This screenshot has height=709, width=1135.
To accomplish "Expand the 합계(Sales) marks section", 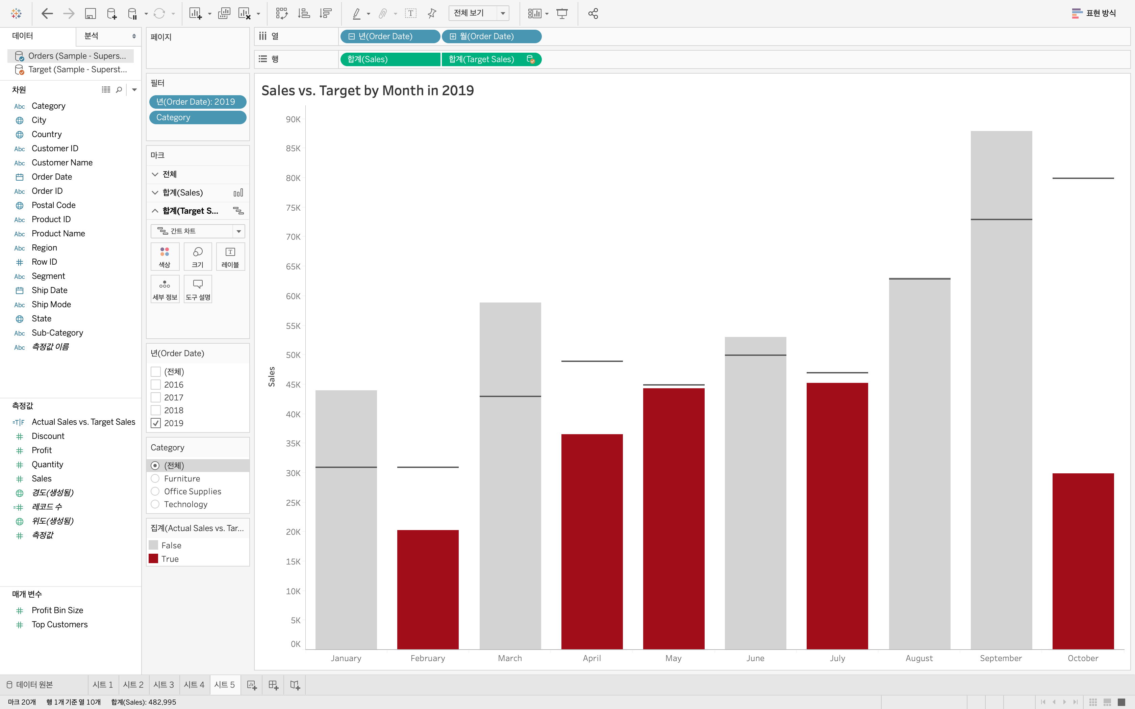I will point(155,193).
